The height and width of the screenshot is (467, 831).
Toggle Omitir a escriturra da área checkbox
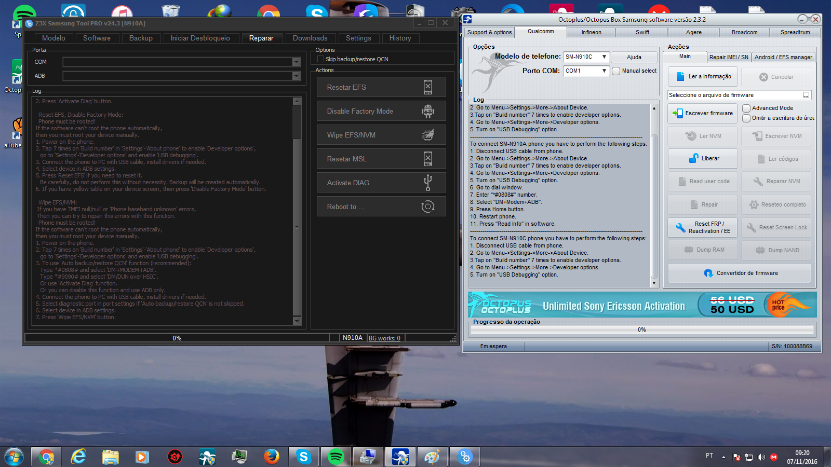pyautogui.click(x=746, y=118)
